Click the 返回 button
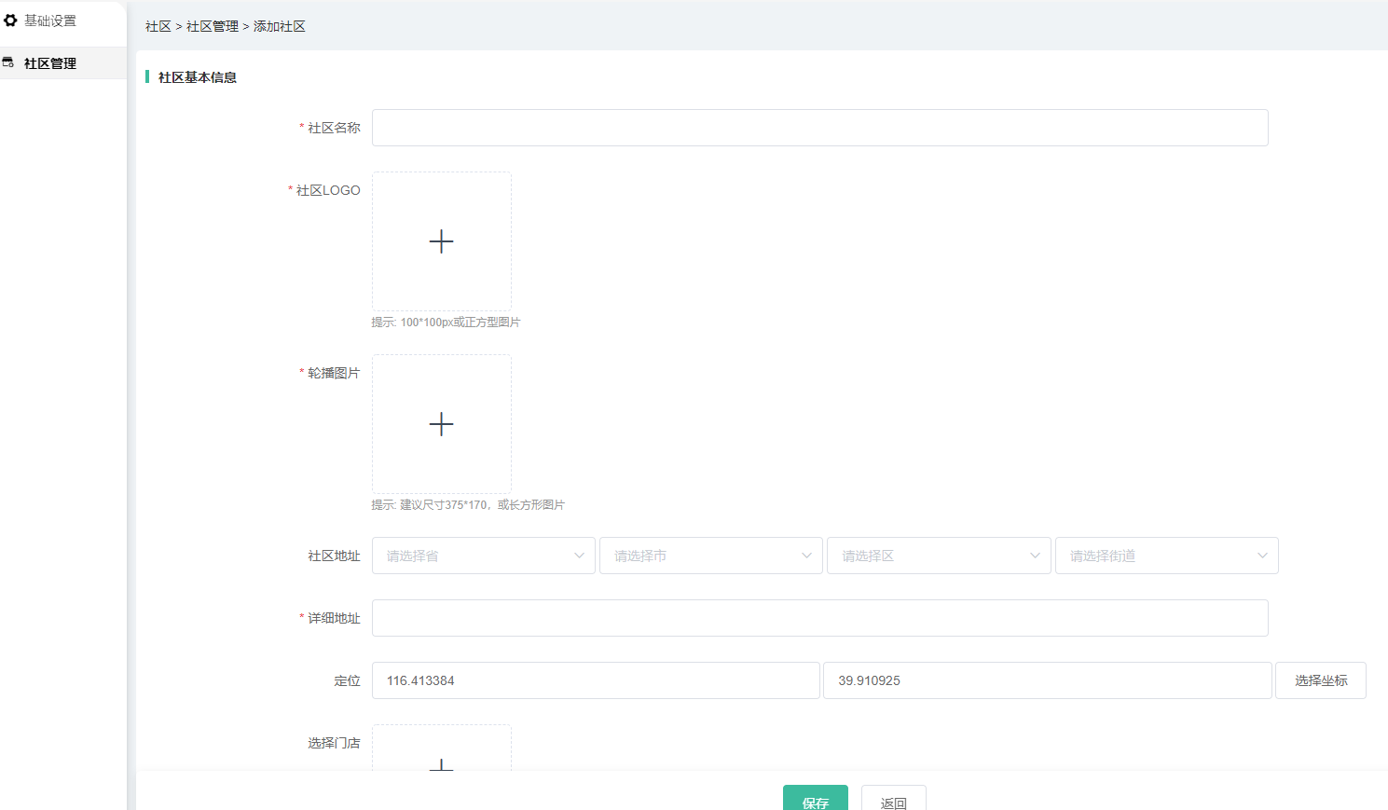Screen dimensions: 1388x810 [x=893, y=798]
